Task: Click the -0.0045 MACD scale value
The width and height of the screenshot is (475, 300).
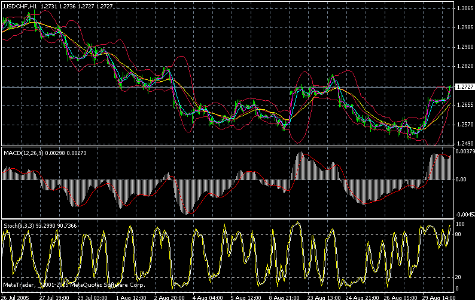Action: pos(465,215)
